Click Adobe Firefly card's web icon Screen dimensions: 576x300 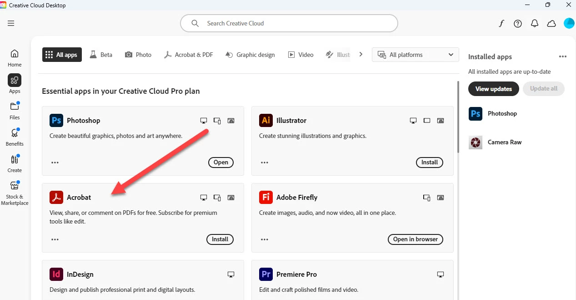[441, 198]
